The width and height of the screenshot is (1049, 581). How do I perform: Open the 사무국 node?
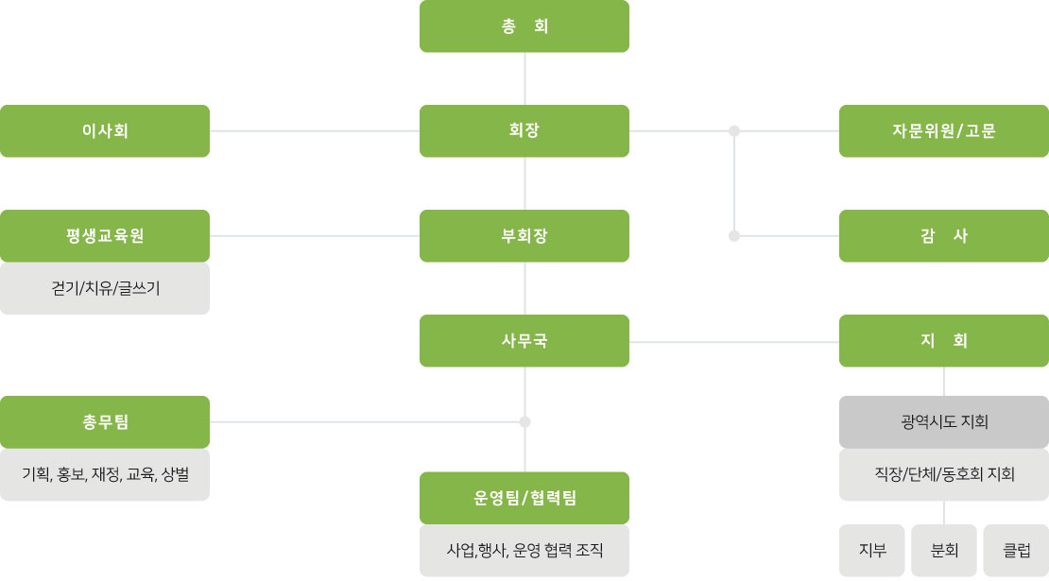[524, 341]
